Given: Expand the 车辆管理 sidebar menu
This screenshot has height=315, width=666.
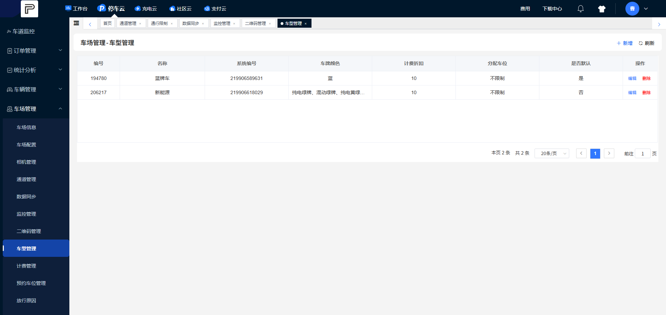Looking at the screenshot, I should pos(35,89).
